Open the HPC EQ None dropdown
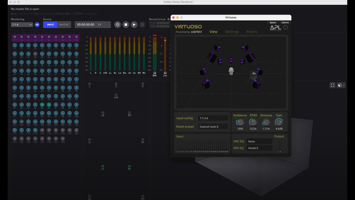 click(259, 141)
